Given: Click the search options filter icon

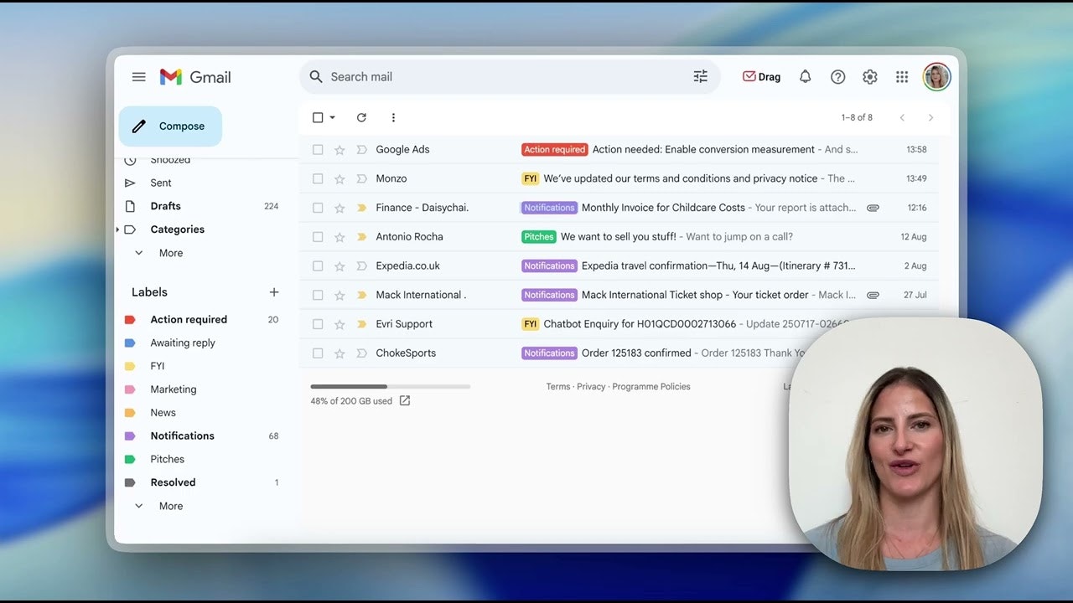Looking at the screenshot, I should (701, 77).
